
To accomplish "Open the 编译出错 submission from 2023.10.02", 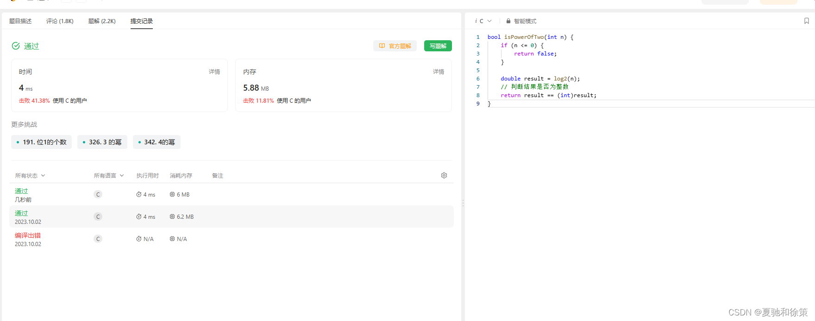I will 28,235.
